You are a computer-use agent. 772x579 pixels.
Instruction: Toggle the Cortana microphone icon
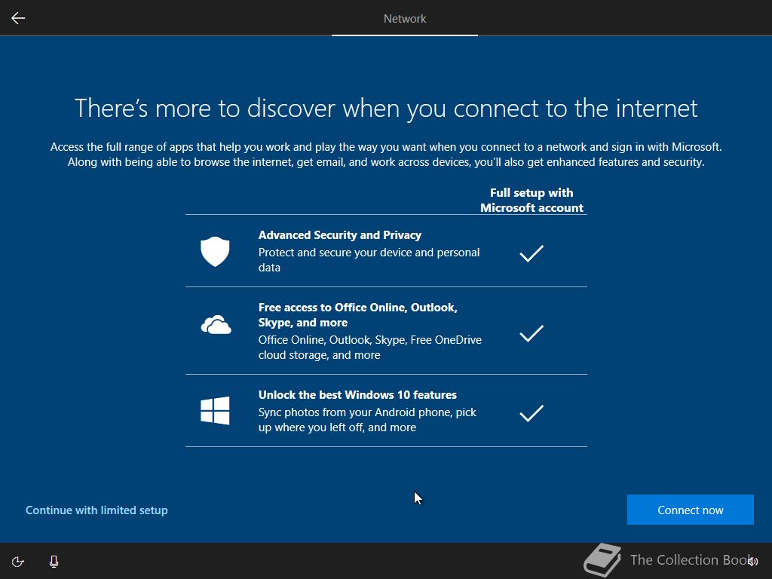click(x=54, y=562)
